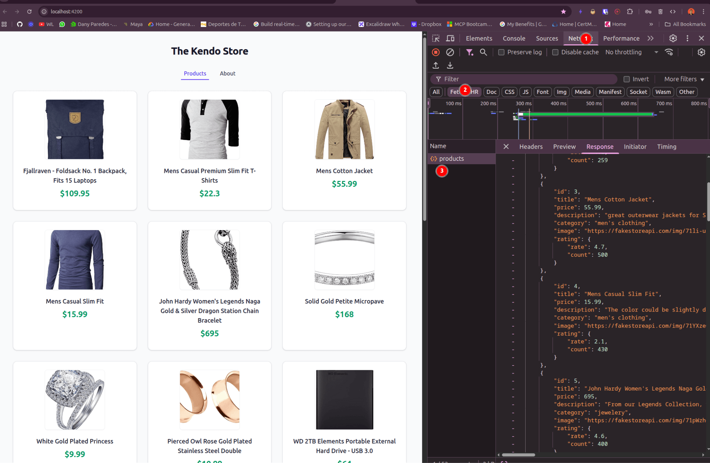Click Import HAR file upload icon

click(x=436, y=65)
